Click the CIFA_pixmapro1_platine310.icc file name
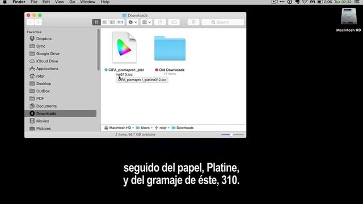The image size is (363, 204). coord(126,72)
